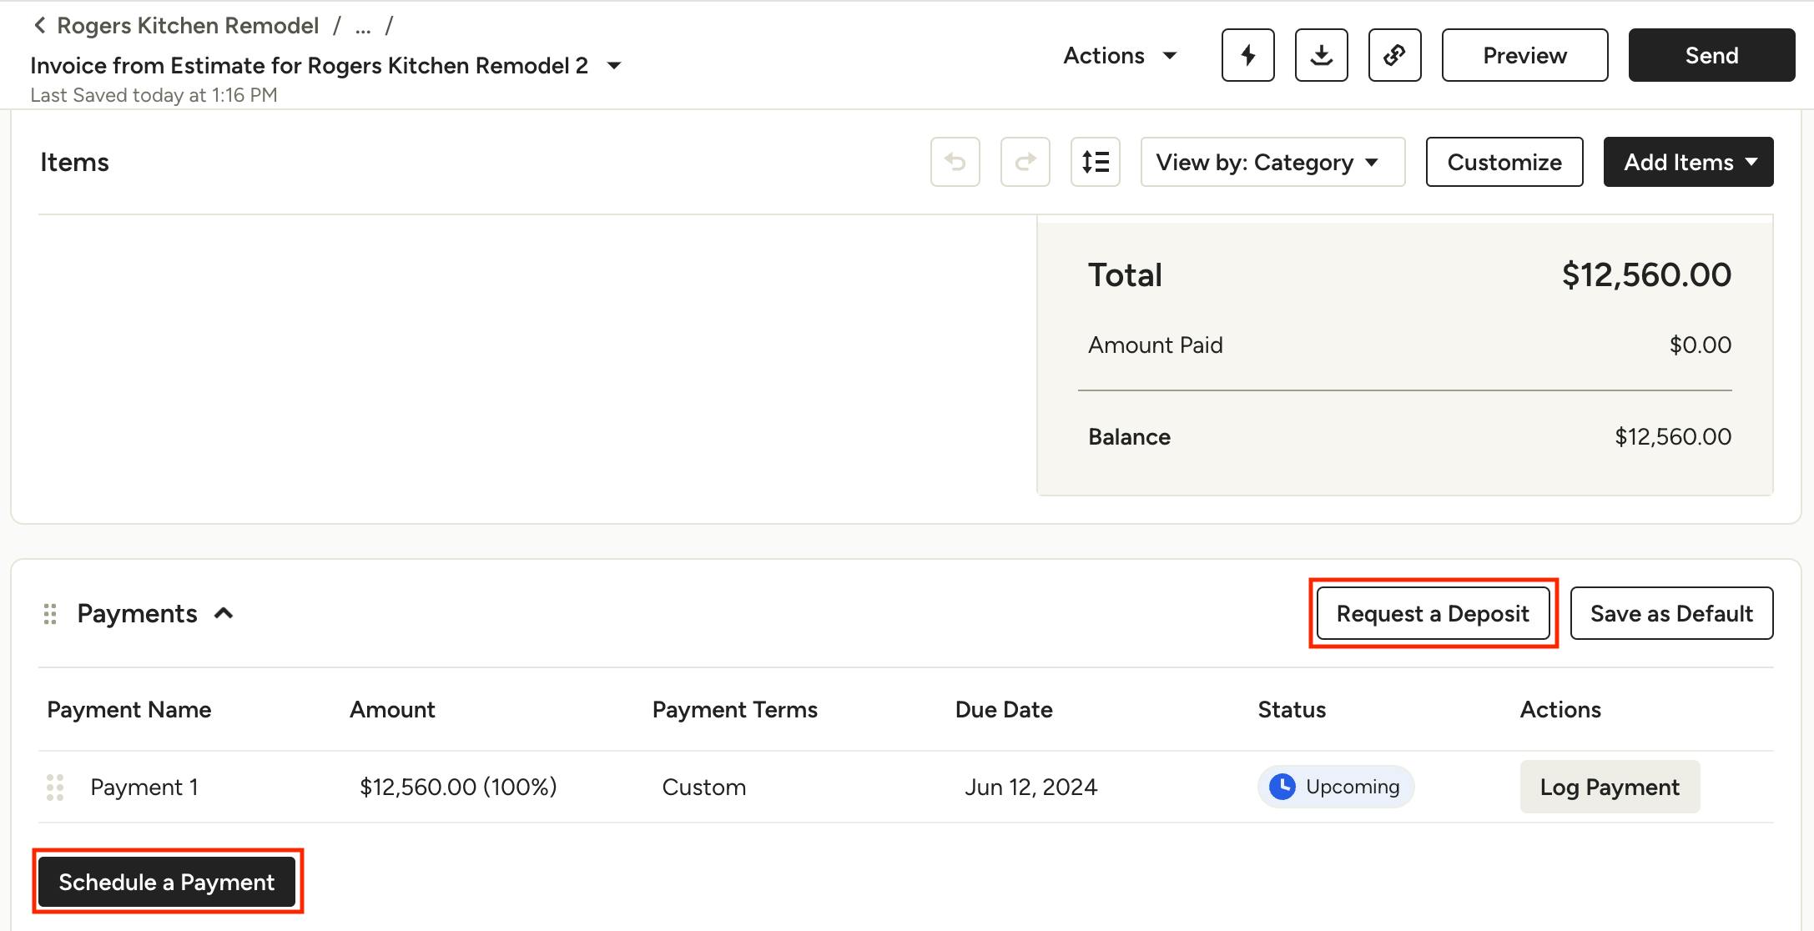
Task: Open the Actions dropdown
Action: [1119, 55]
